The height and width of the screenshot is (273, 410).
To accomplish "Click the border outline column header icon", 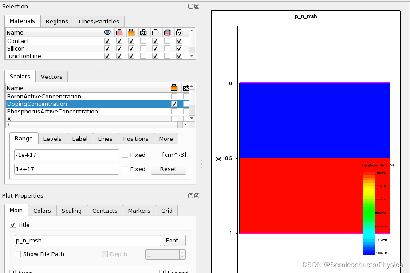I will [155, 32].
